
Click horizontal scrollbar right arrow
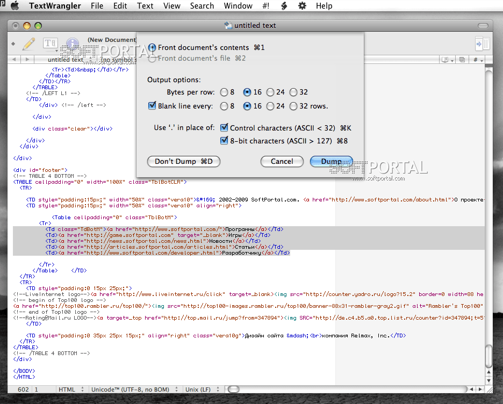480,389
